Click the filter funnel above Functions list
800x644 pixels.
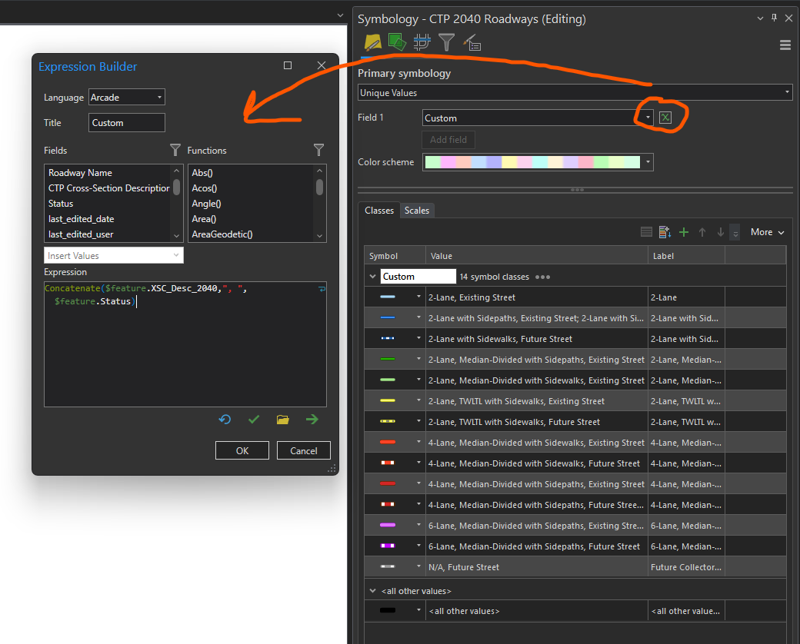click(x=319, y=150)
